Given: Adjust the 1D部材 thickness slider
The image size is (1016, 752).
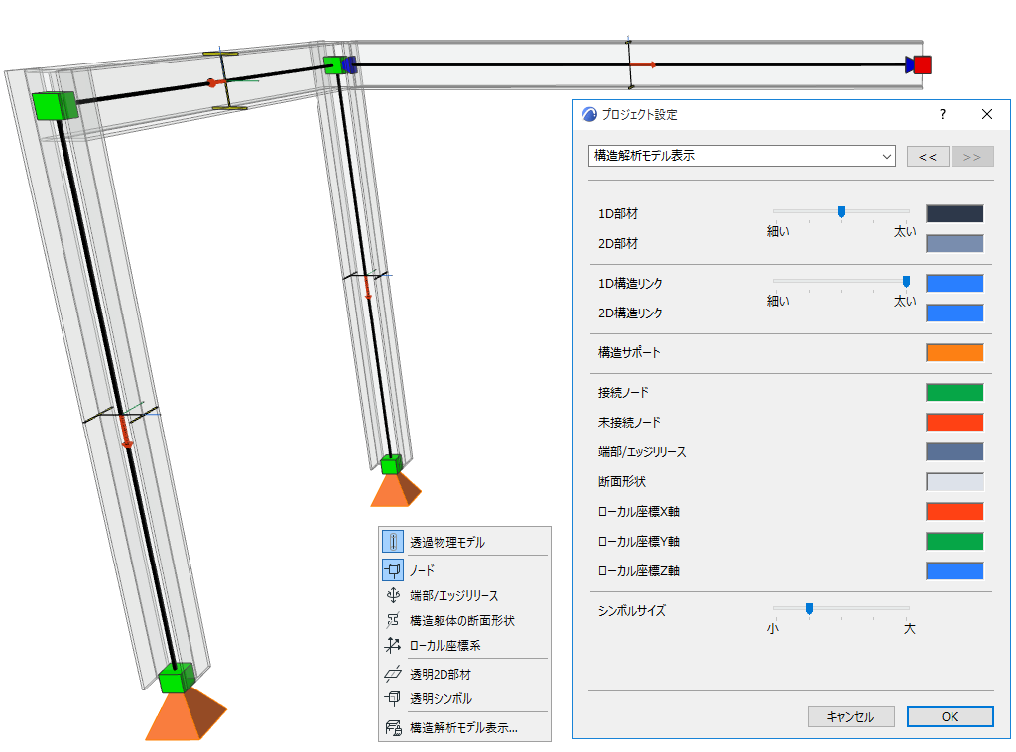Looking at the screenshot, I should pyautogui.click(x=841, y=211).
